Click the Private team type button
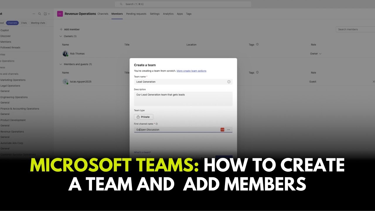 (144, 117)
